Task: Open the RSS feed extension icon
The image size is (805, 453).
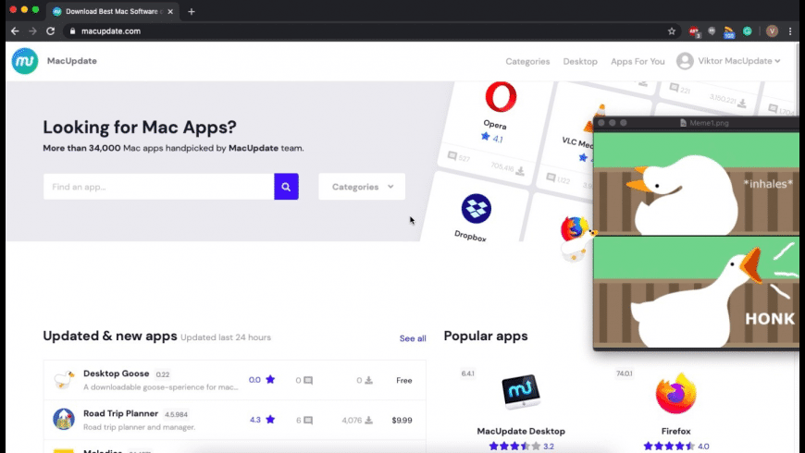Action: point(729,32)
